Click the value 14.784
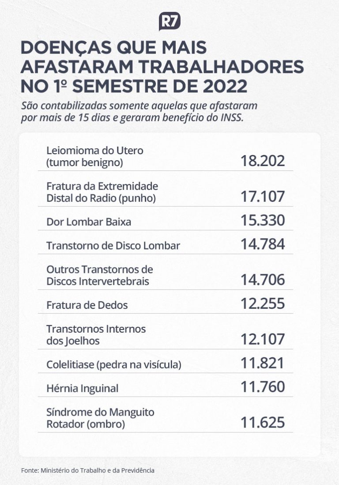 pos(263,244)
